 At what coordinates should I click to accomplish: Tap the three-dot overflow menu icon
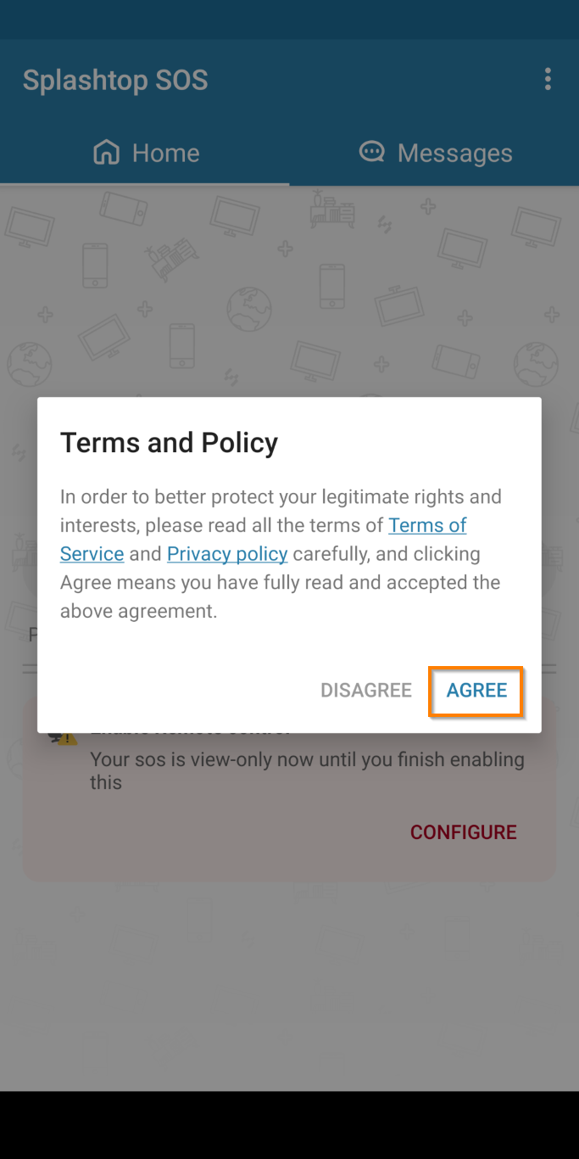(548, 78)
